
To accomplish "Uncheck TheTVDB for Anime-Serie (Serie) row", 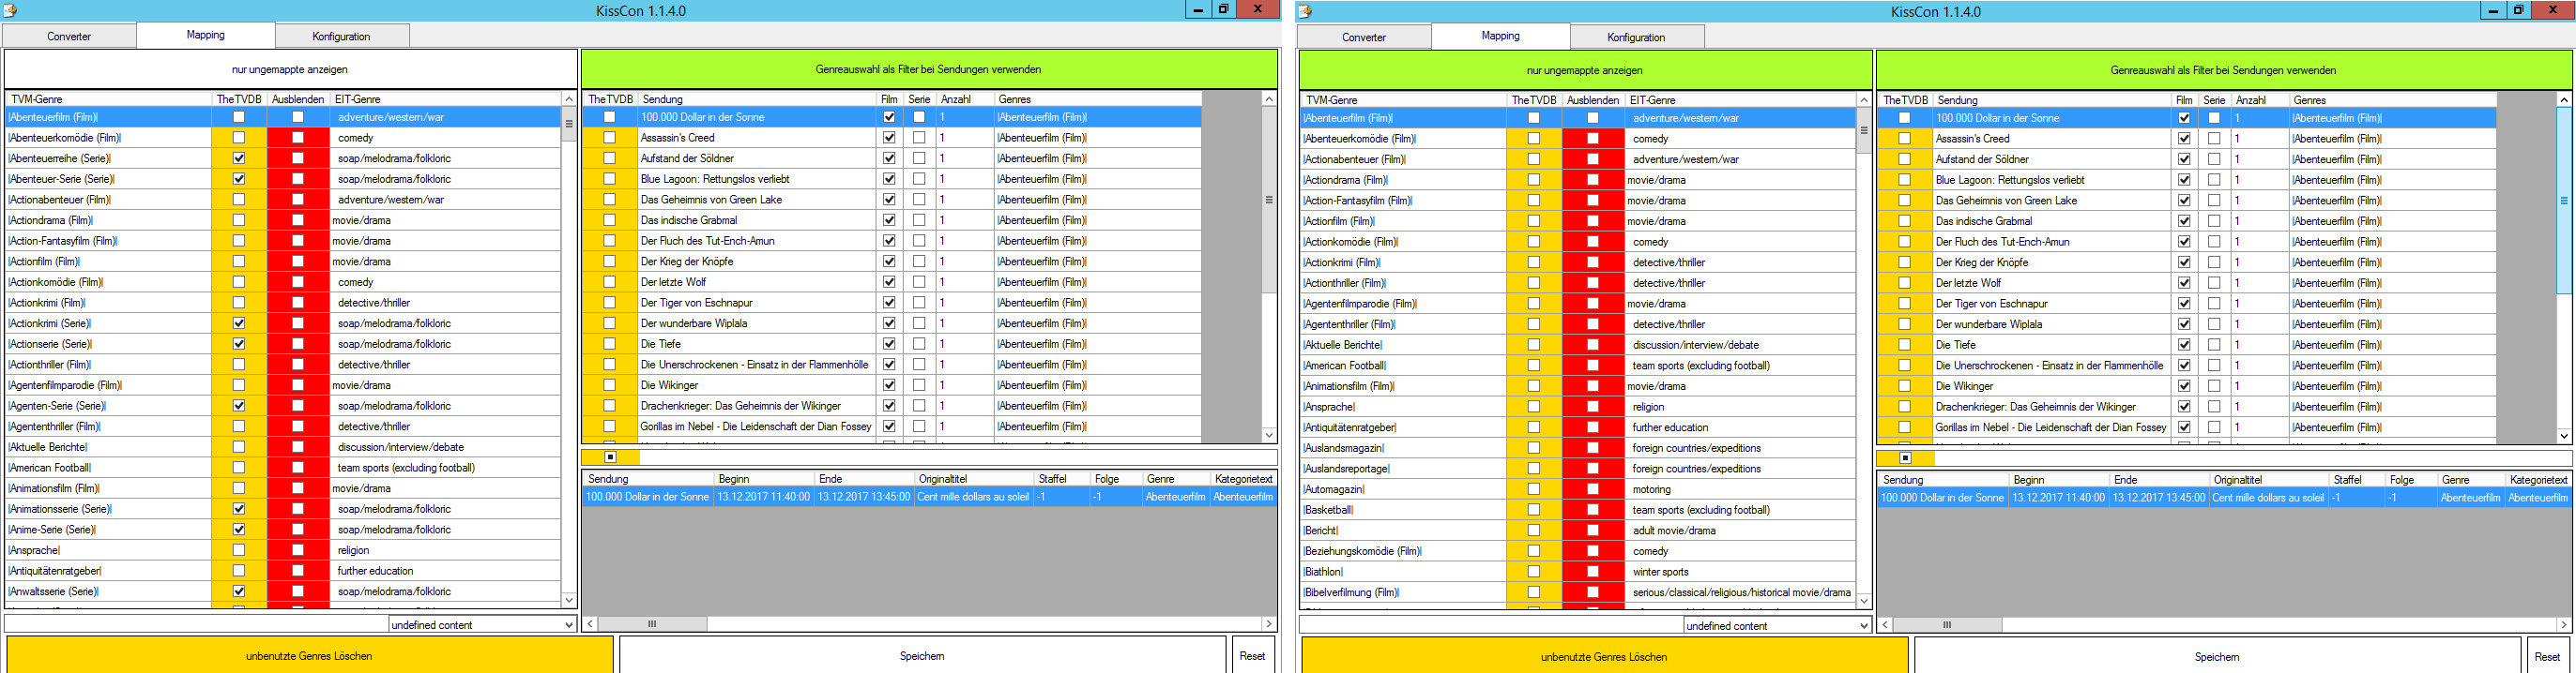I will click(238, 530).
